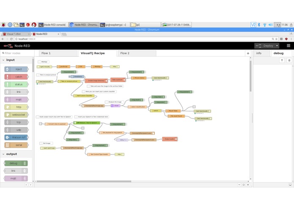
Task: Collapse the input palette category
Action: click(3, 60)
